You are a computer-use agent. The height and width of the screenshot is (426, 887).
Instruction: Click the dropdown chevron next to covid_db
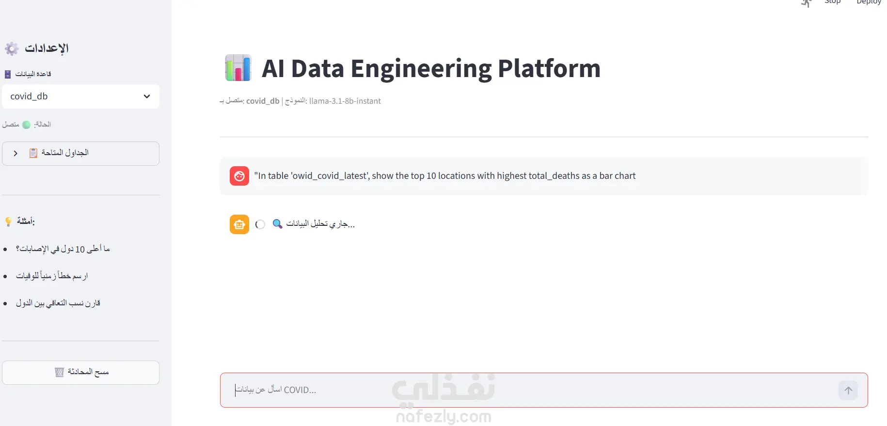[x=147, y=96]
